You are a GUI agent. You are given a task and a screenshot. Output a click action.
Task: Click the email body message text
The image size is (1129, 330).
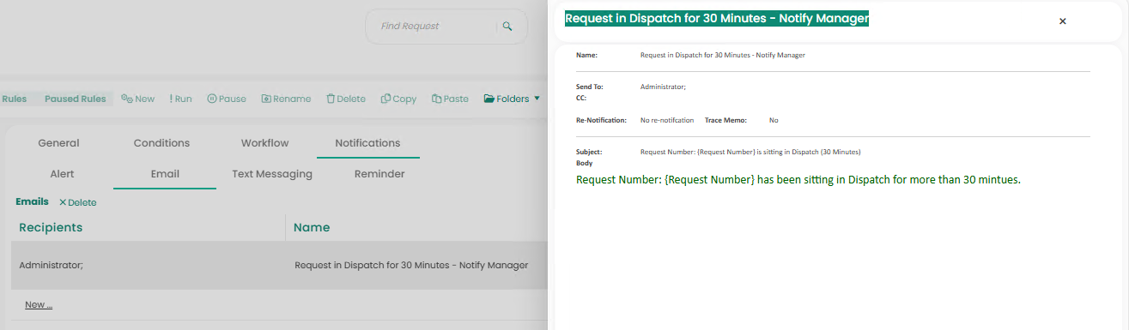tap(798, 180)
